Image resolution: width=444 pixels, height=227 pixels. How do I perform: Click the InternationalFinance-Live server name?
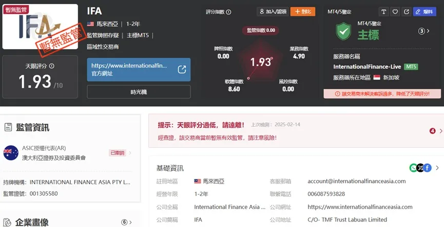[x=367, y=67]
